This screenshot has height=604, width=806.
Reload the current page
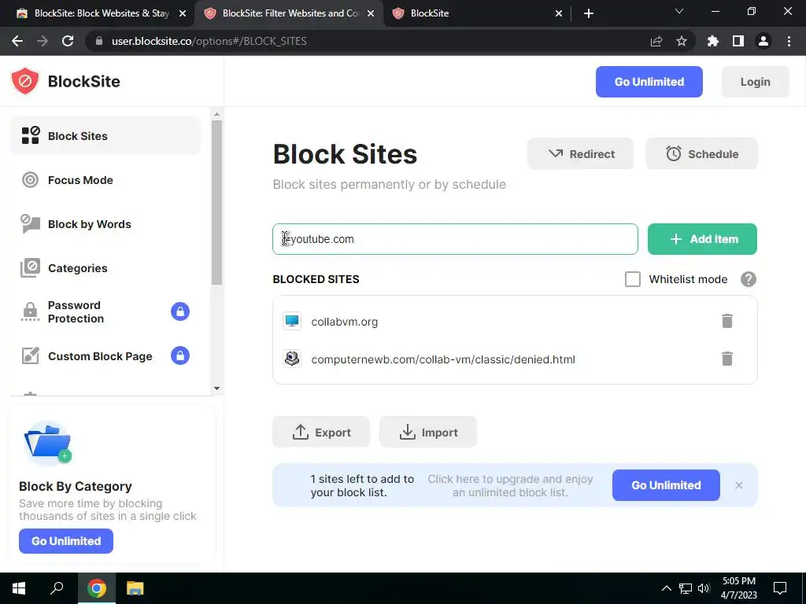click(68, 41)
